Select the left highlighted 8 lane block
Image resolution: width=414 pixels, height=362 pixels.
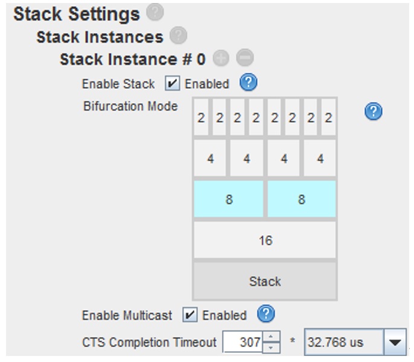pyautogui.click(x=228, y=199)
